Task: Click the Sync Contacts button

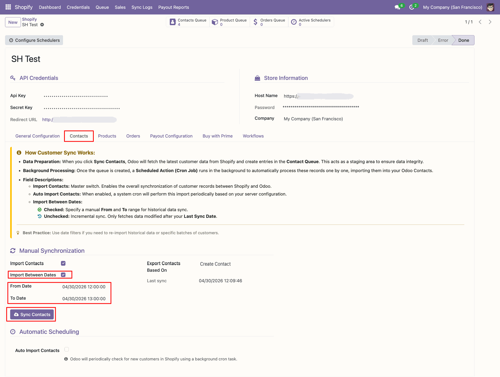Action: click(x=32, y=315)
